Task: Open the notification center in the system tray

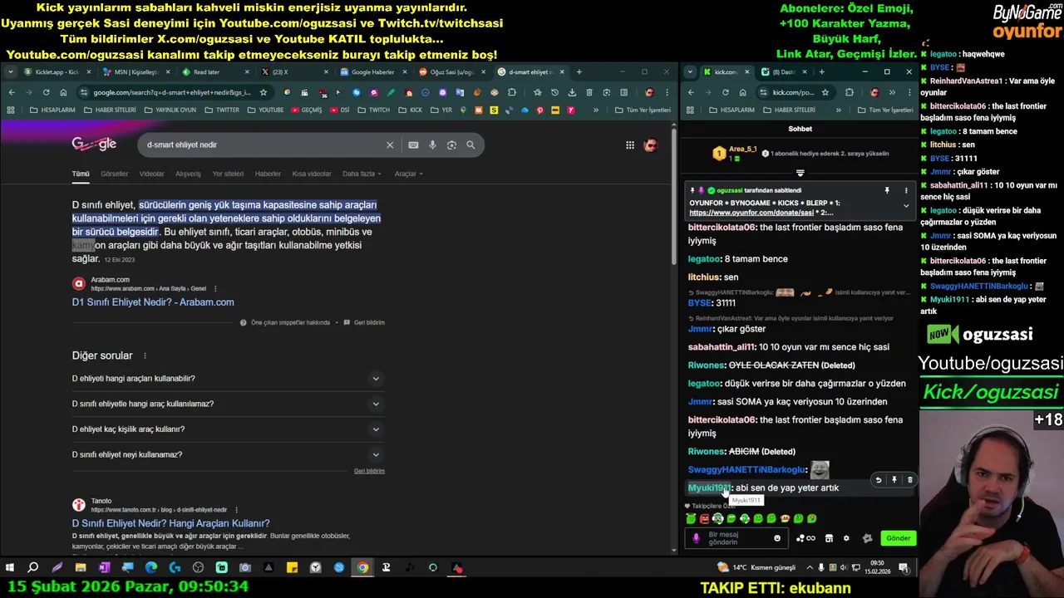Action: [904, 568]
